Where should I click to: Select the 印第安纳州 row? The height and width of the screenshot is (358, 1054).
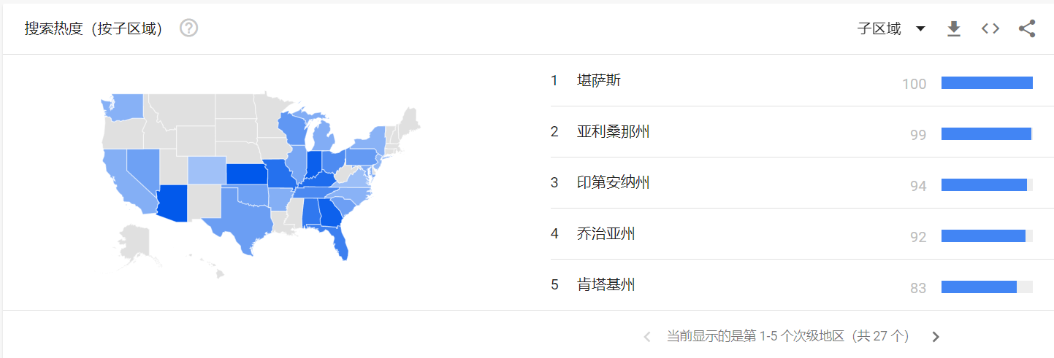tap(792, 183)
